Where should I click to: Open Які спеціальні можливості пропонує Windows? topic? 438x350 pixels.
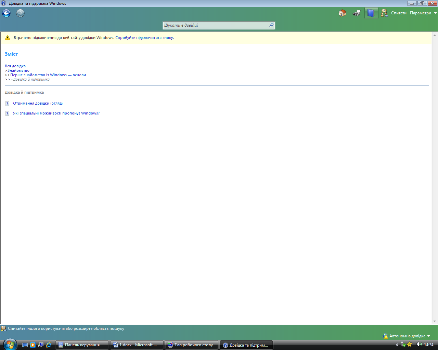click(56, 113)
